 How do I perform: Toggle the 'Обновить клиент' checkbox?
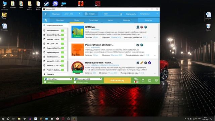coord(75,82)
